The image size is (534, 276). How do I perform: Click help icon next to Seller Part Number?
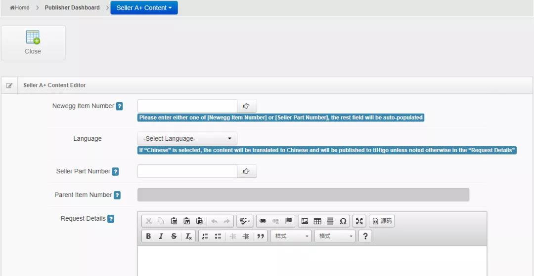(115, 172)
